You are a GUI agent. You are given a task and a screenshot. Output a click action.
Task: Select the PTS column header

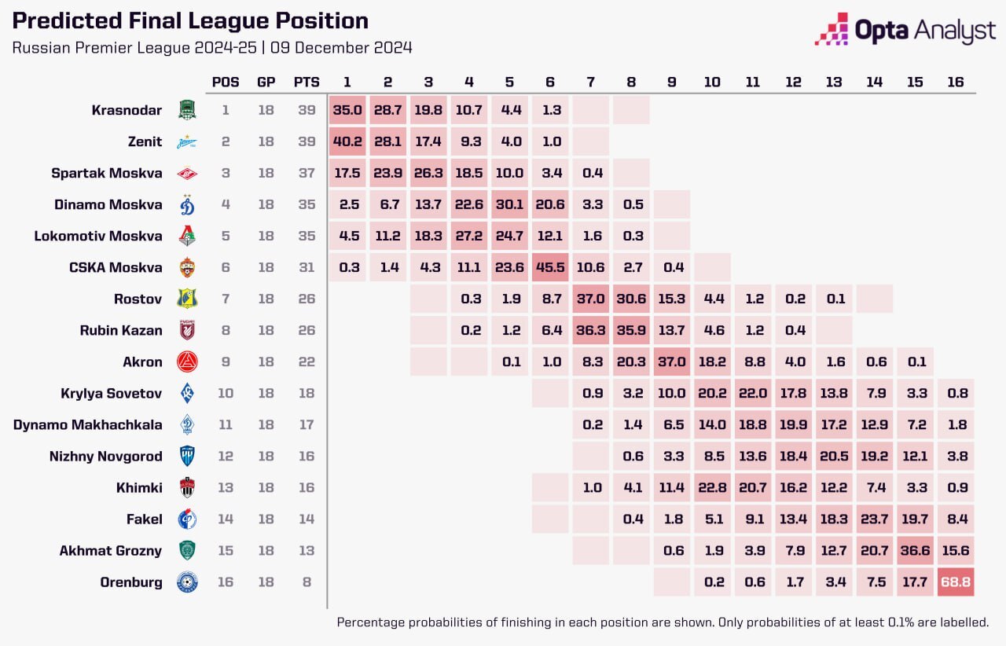pyautogui.click(x=307, y=82)
